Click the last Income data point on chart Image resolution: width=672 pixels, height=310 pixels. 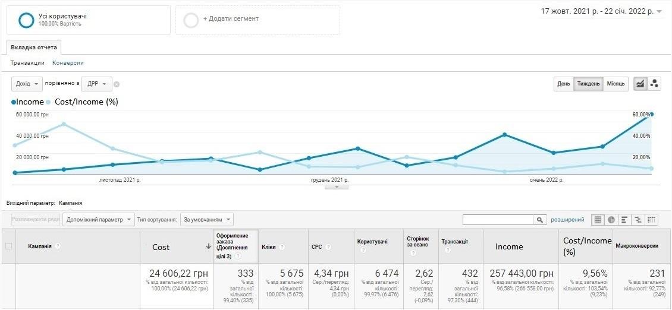click(651, 115)
